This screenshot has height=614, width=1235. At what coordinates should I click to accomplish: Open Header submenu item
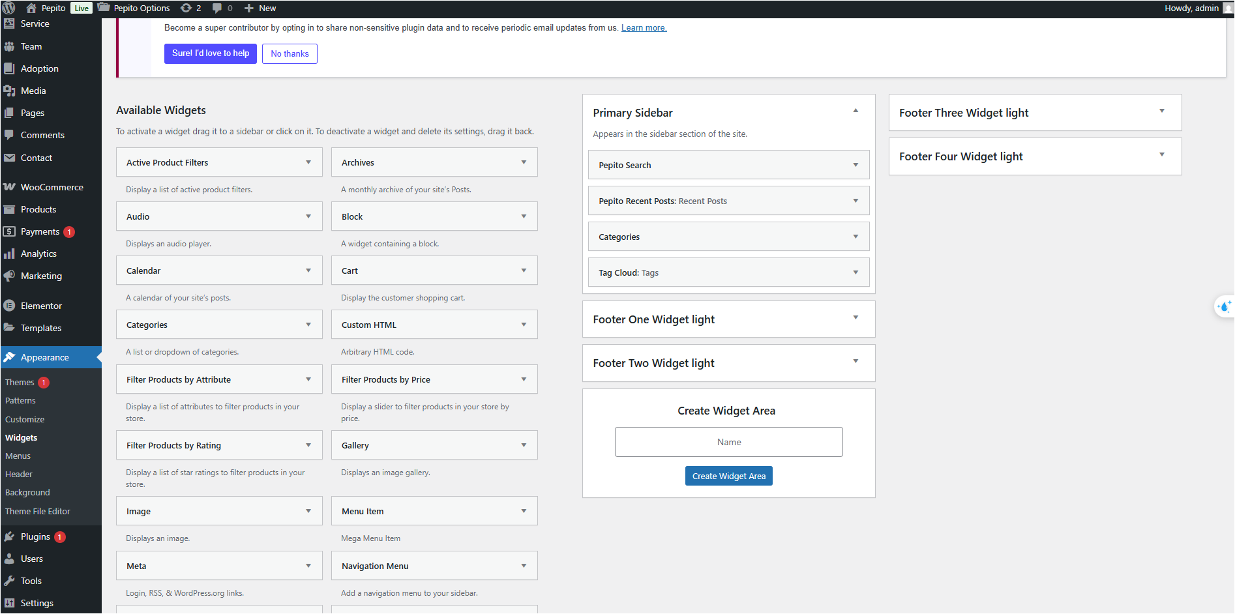(19, 475)
